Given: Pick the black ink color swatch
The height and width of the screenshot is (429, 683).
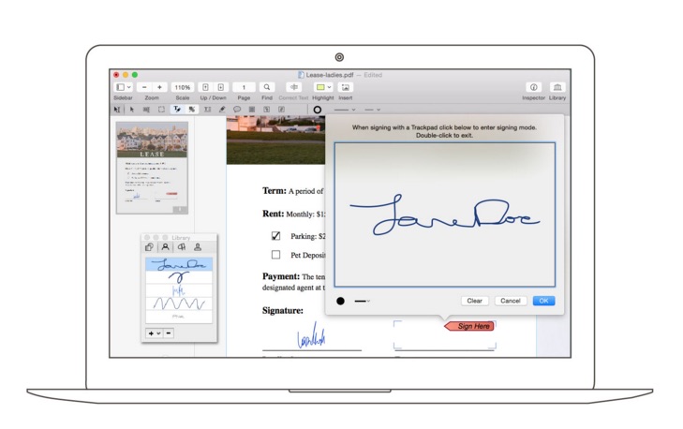Looking at the screenshot, I should tap(341, 301).
